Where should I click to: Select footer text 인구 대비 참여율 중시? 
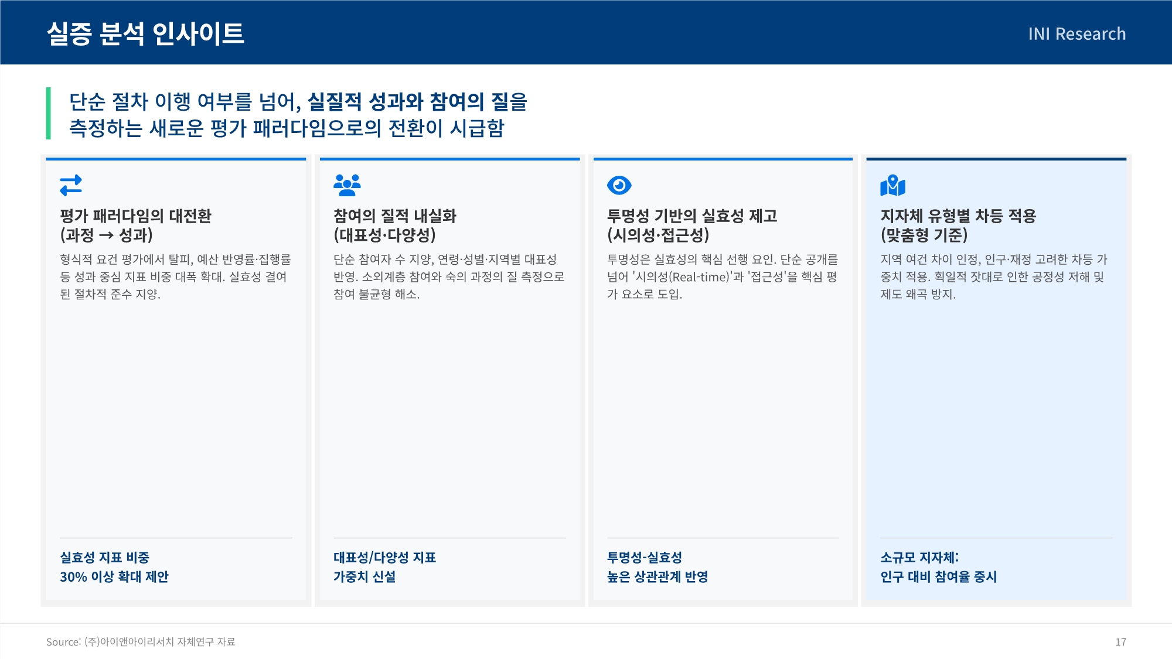[938, 577]
